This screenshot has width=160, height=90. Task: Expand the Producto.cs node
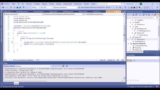coord(132,24)
